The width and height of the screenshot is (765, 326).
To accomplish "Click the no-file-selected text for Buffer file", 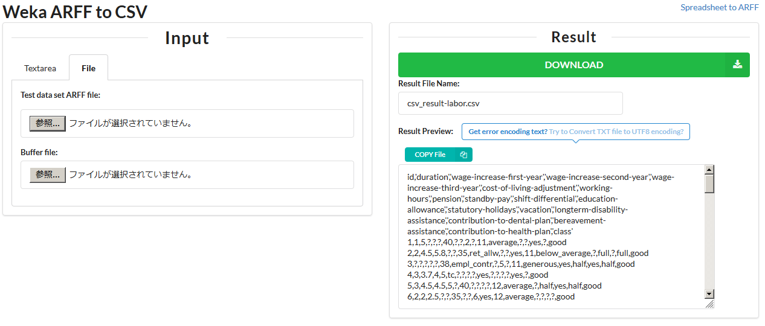I will 131,174.
